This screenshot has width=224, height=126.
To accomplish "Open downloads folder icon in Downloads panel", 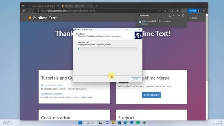I will 170,16.
